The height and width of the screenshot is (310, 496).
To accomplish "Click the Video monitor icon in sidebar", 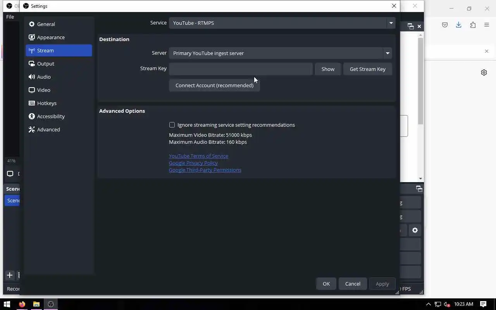I will [32, 90].
